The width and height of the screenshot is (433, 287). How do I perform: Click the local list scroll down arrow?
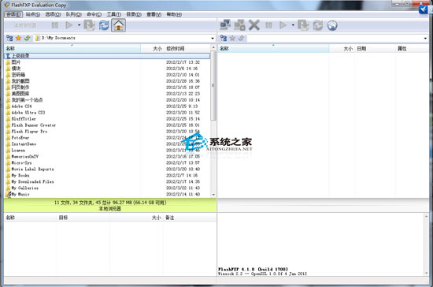pos(213,195)
